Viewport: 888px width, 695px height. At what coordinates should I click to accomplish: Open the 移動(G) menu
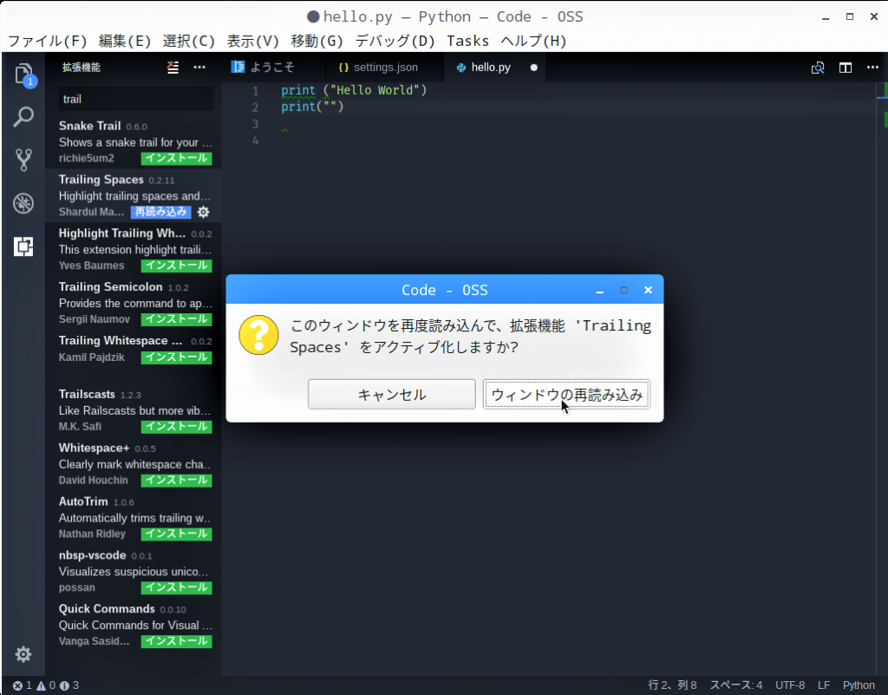coord(317,41)
